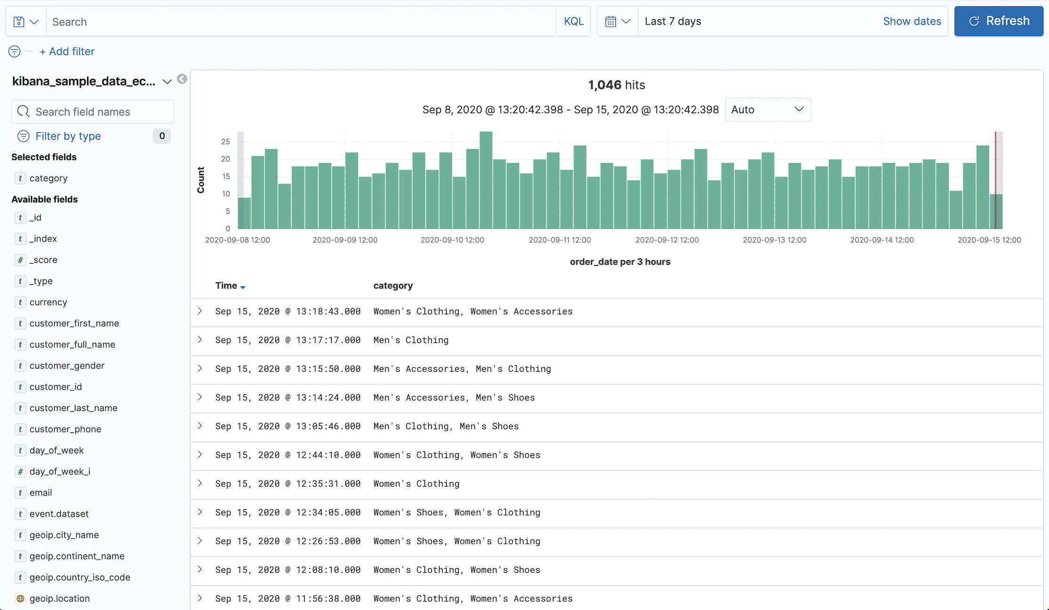Click the geoip.location globe type icon

20,599
